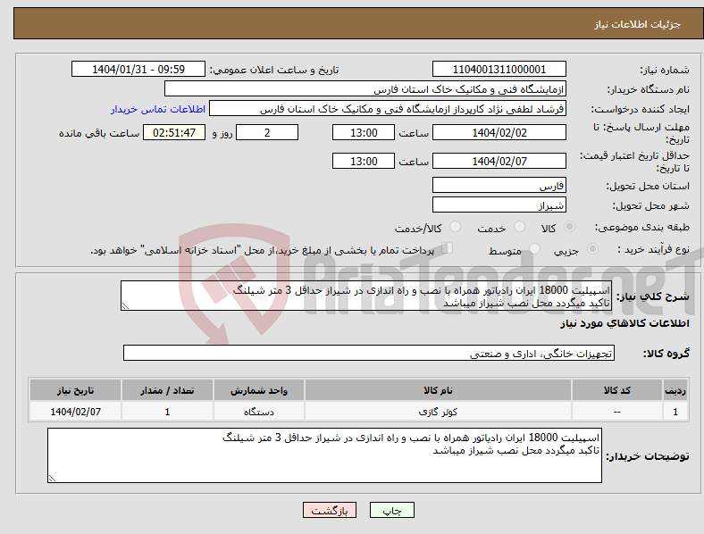Click the کولر گازی table cell
The width and height of the screenshot is (704, 534).
[x=438, y=412]
